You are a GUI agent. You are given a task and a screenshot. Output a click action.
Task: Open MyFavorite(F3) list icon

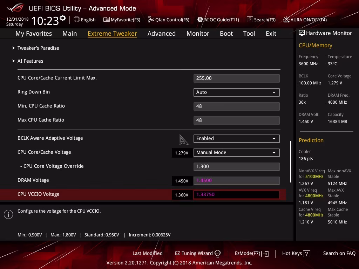click(107, 20)
